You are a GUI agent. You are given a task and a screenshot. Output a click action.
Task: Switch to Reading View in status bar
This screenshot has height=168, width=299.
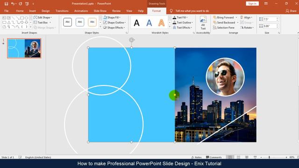point(247,157)
